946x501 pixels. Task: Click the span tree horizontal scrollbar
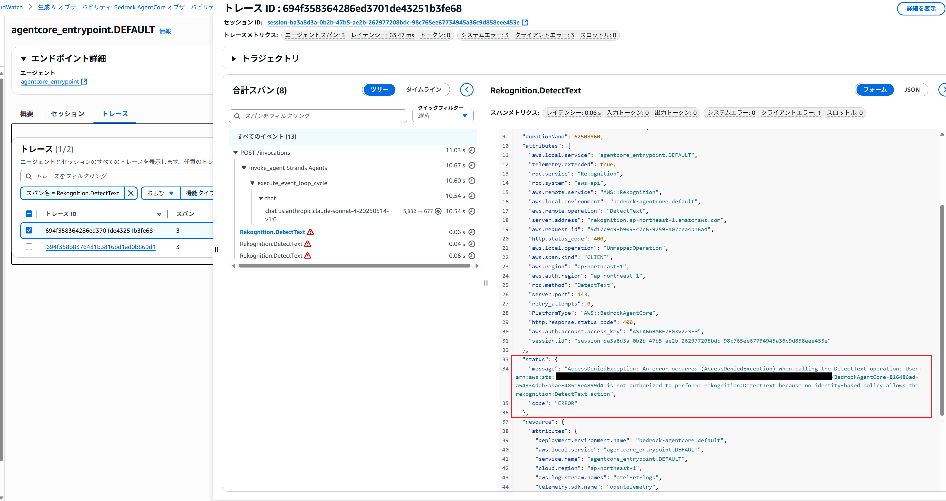coord(354,266)
